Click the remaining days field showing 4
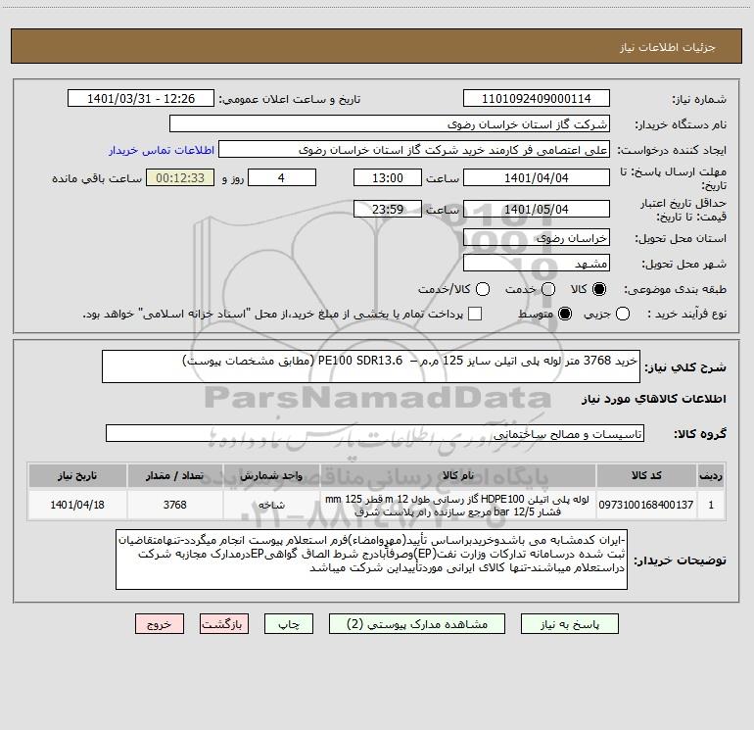Viewport: 754px width, 730px height. [282, 177]
